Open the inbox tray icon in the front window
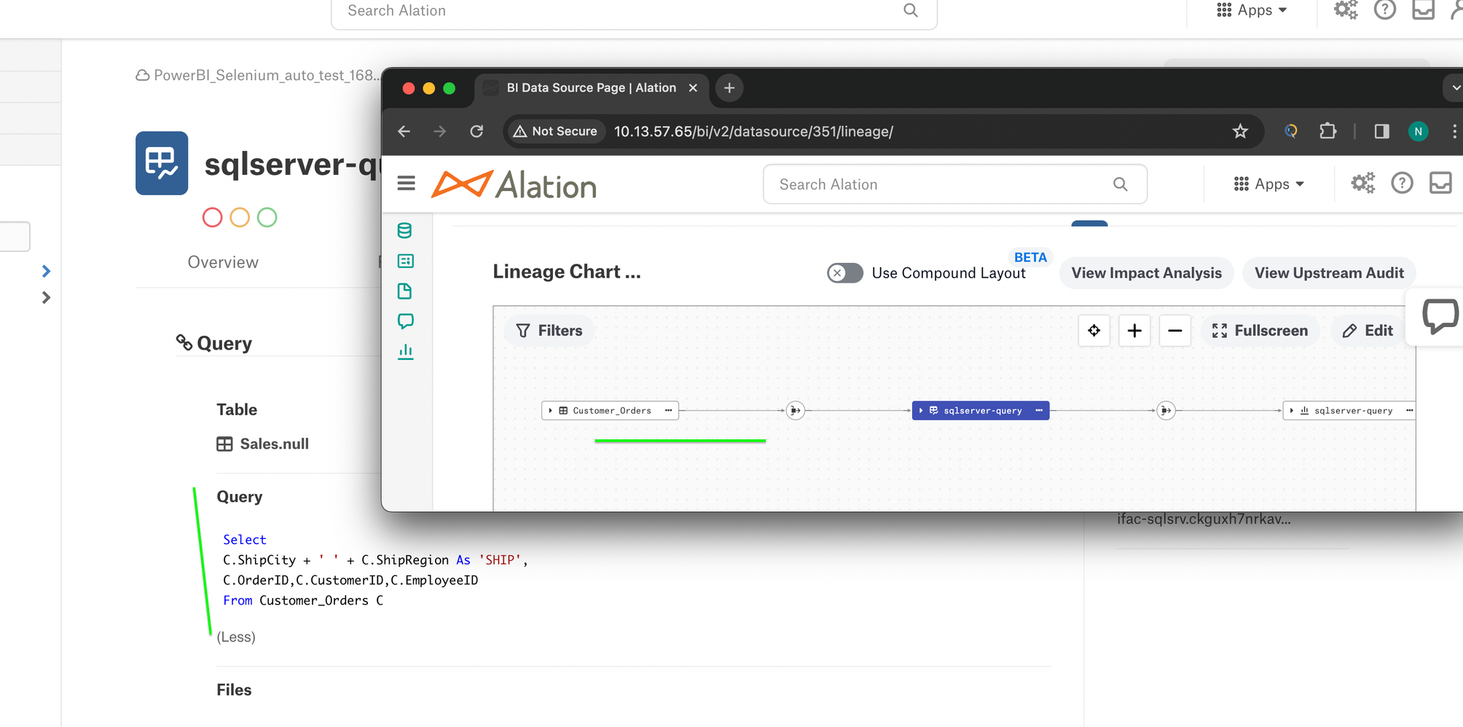The image size is (1463, 727). (x=1440, y=183)
